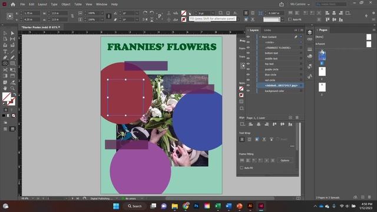This screenshot has height=212, width=377.
Task: Open the scale Y percentage dropdown
Action: click(102, 19)
